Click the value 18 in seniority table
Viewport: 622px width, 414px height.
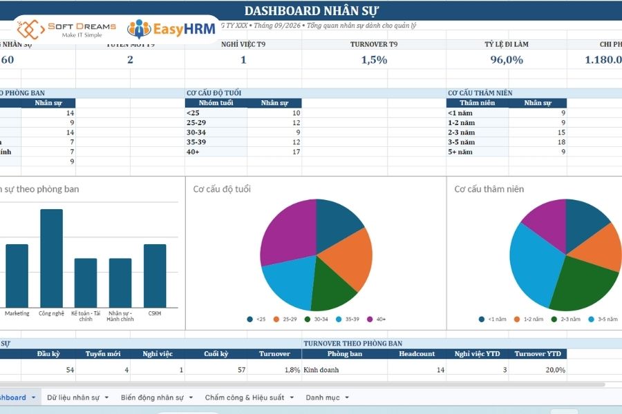point(561,142)
